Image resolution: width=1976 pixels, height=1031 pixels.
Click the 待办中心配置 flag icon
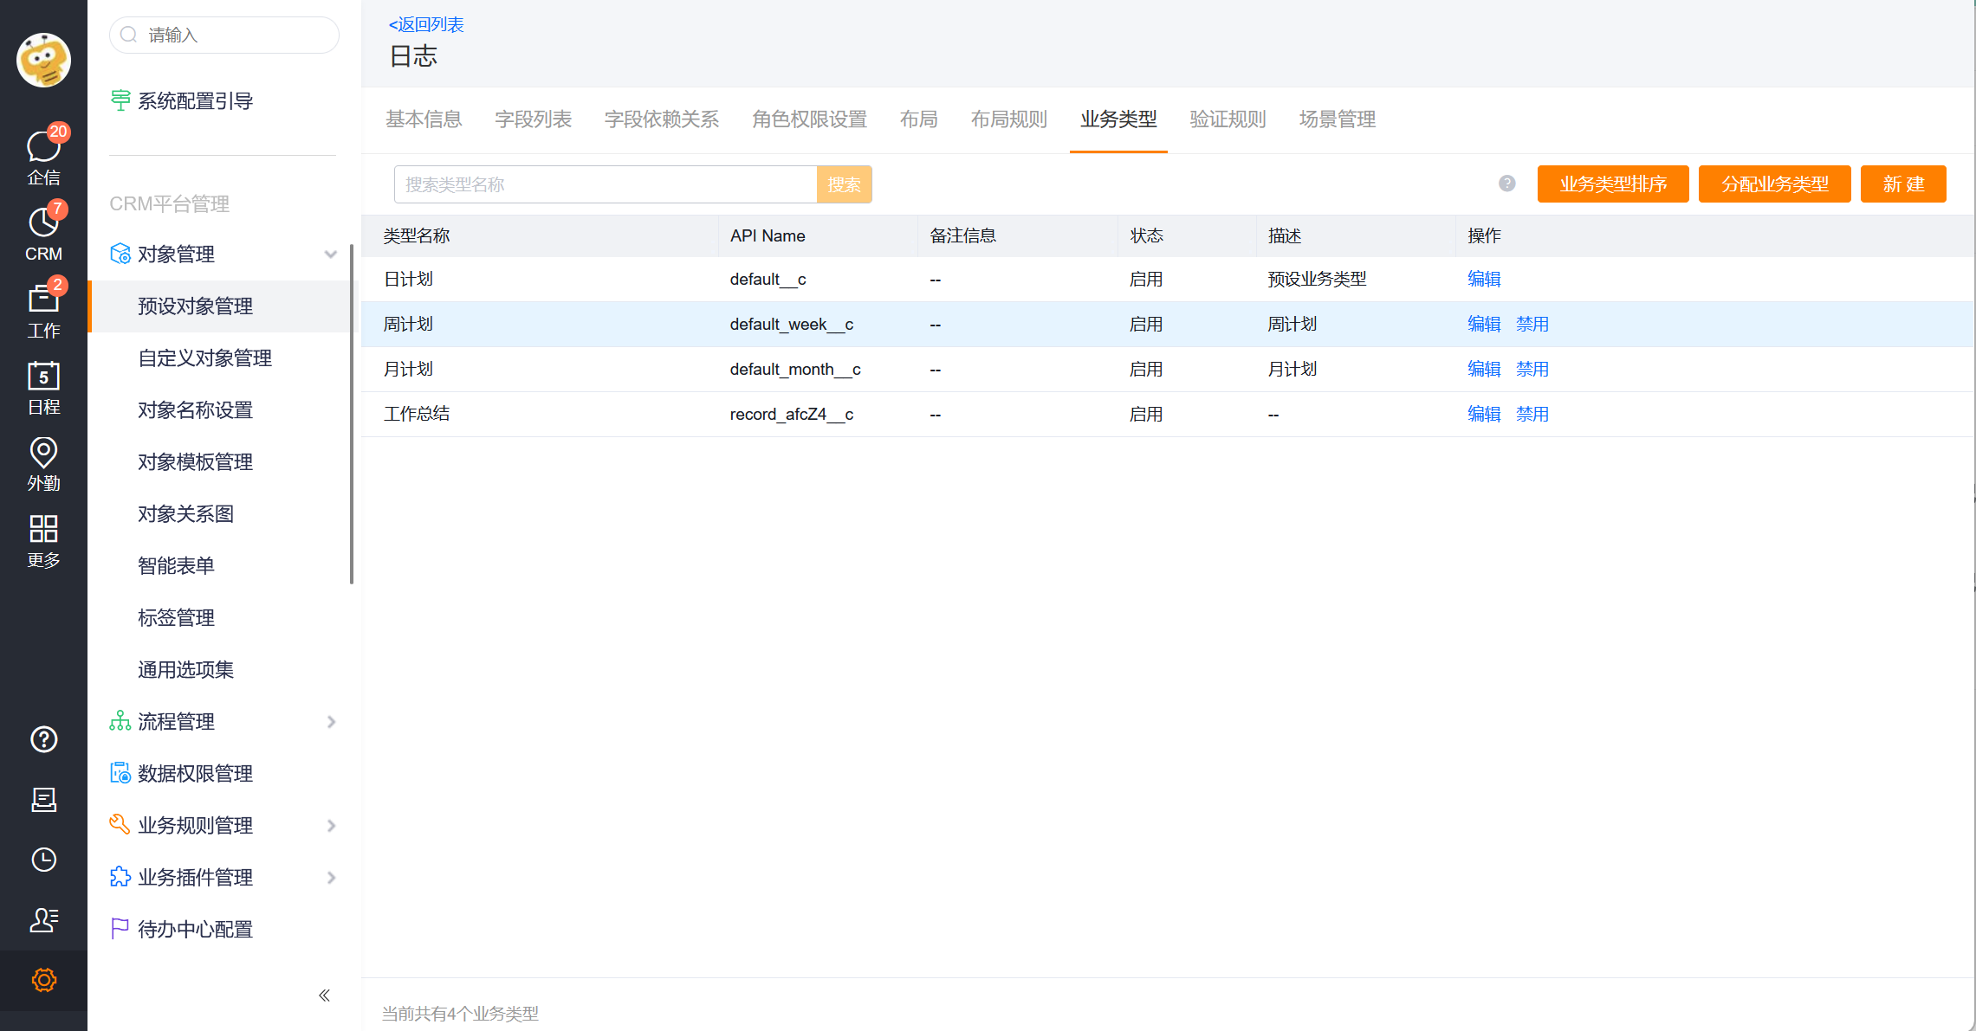tap(120, 929)
